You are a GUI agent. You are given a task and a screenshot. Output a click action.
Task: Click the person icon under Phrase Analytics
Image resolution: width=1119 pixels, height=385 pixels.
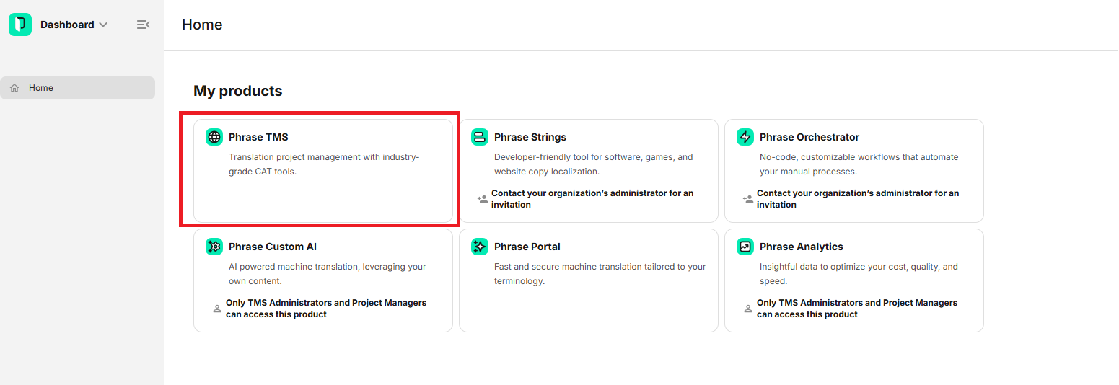tap(748, 309)
